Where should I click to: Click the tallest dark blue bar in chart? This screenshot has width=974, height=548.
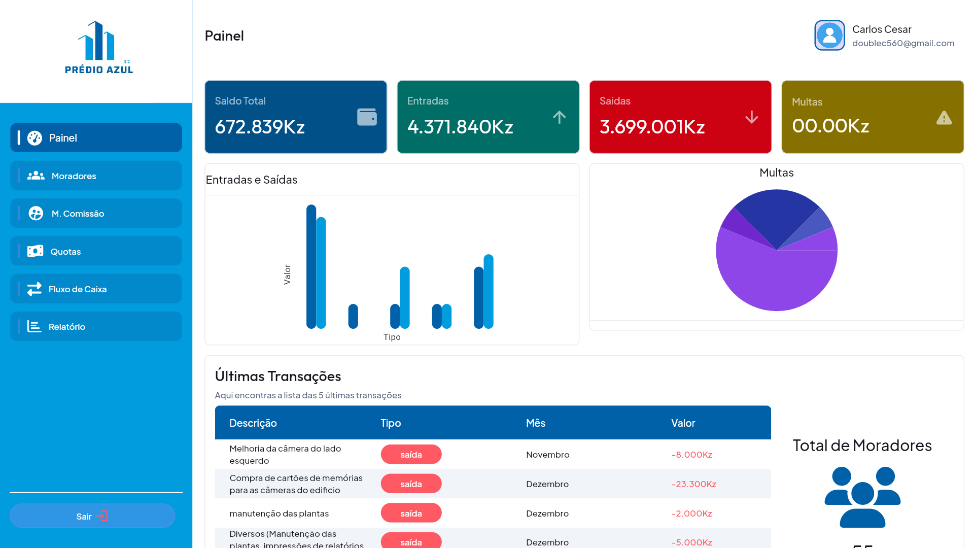tap(311, 266)
